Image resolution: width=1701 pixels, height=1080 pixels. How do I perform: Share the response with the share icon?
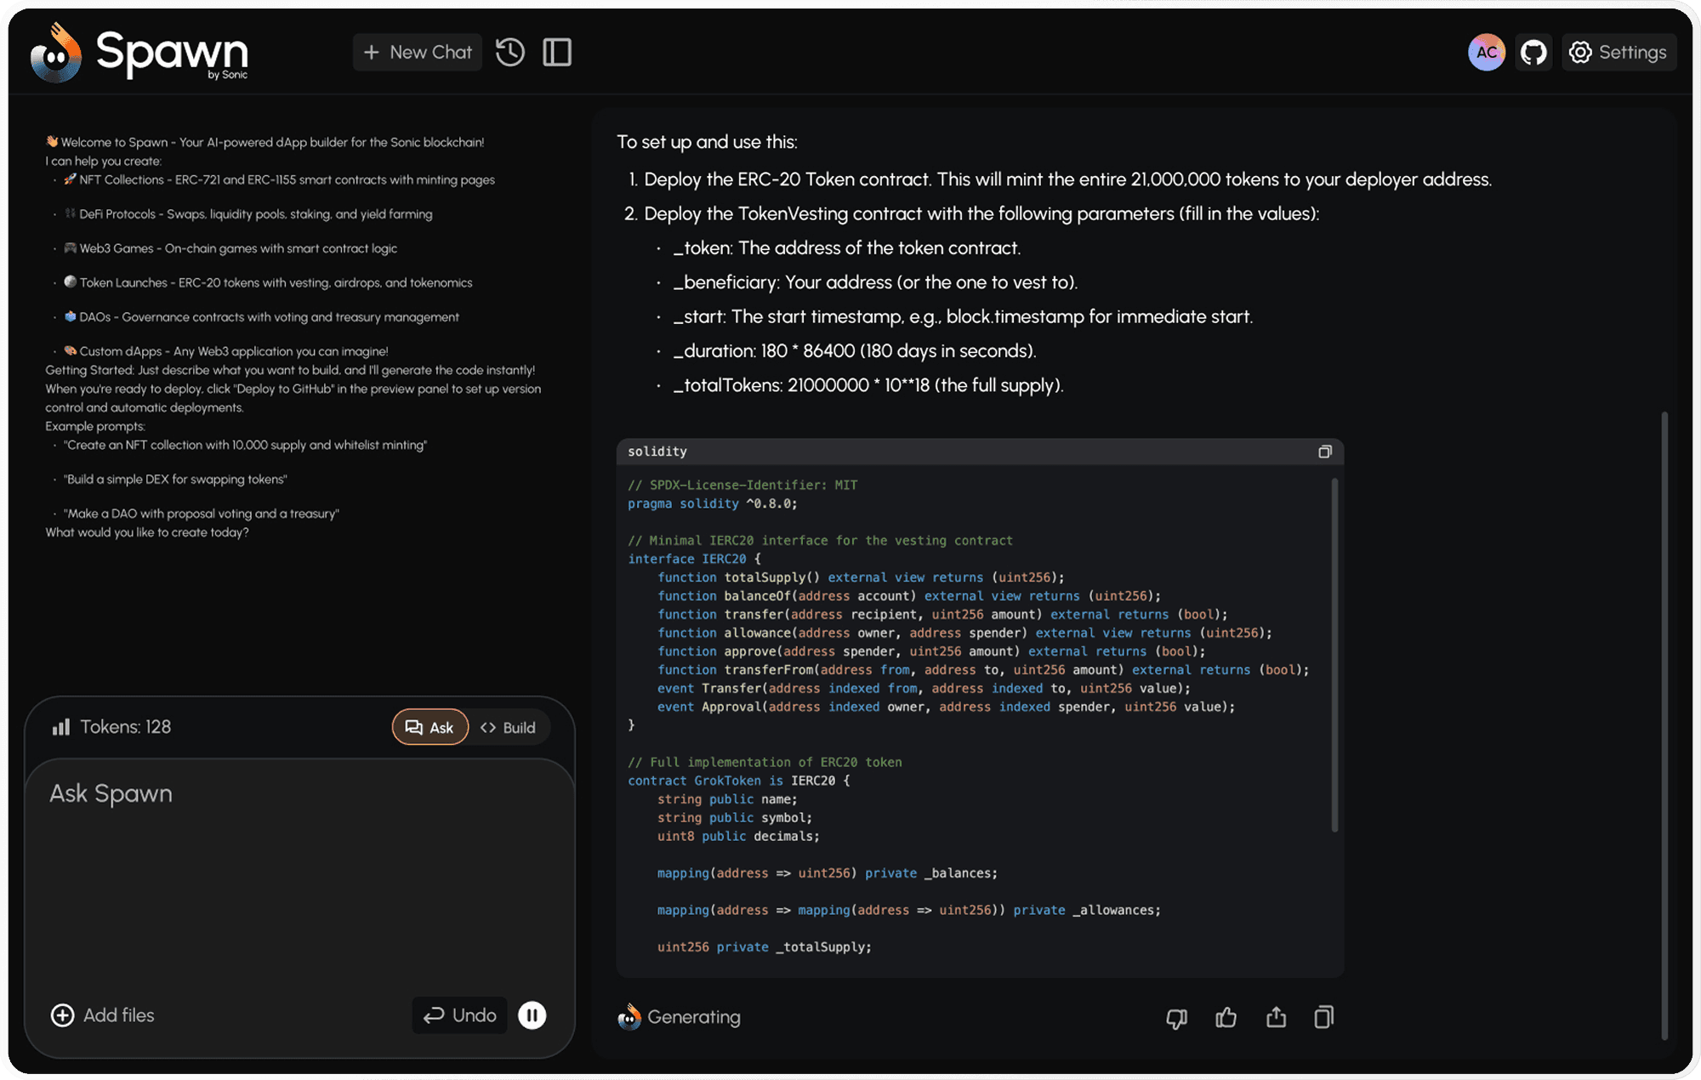click(x=1276, y=1017)
